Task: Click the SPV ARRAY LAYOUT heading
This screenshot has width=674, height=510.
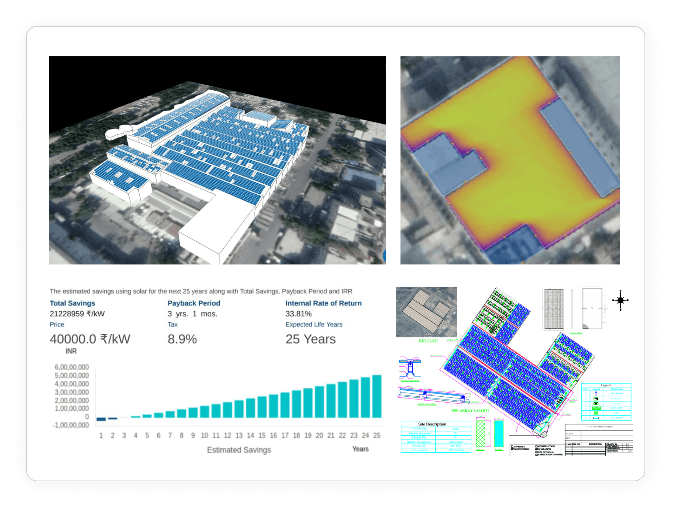Action: (x=470, y=411)
